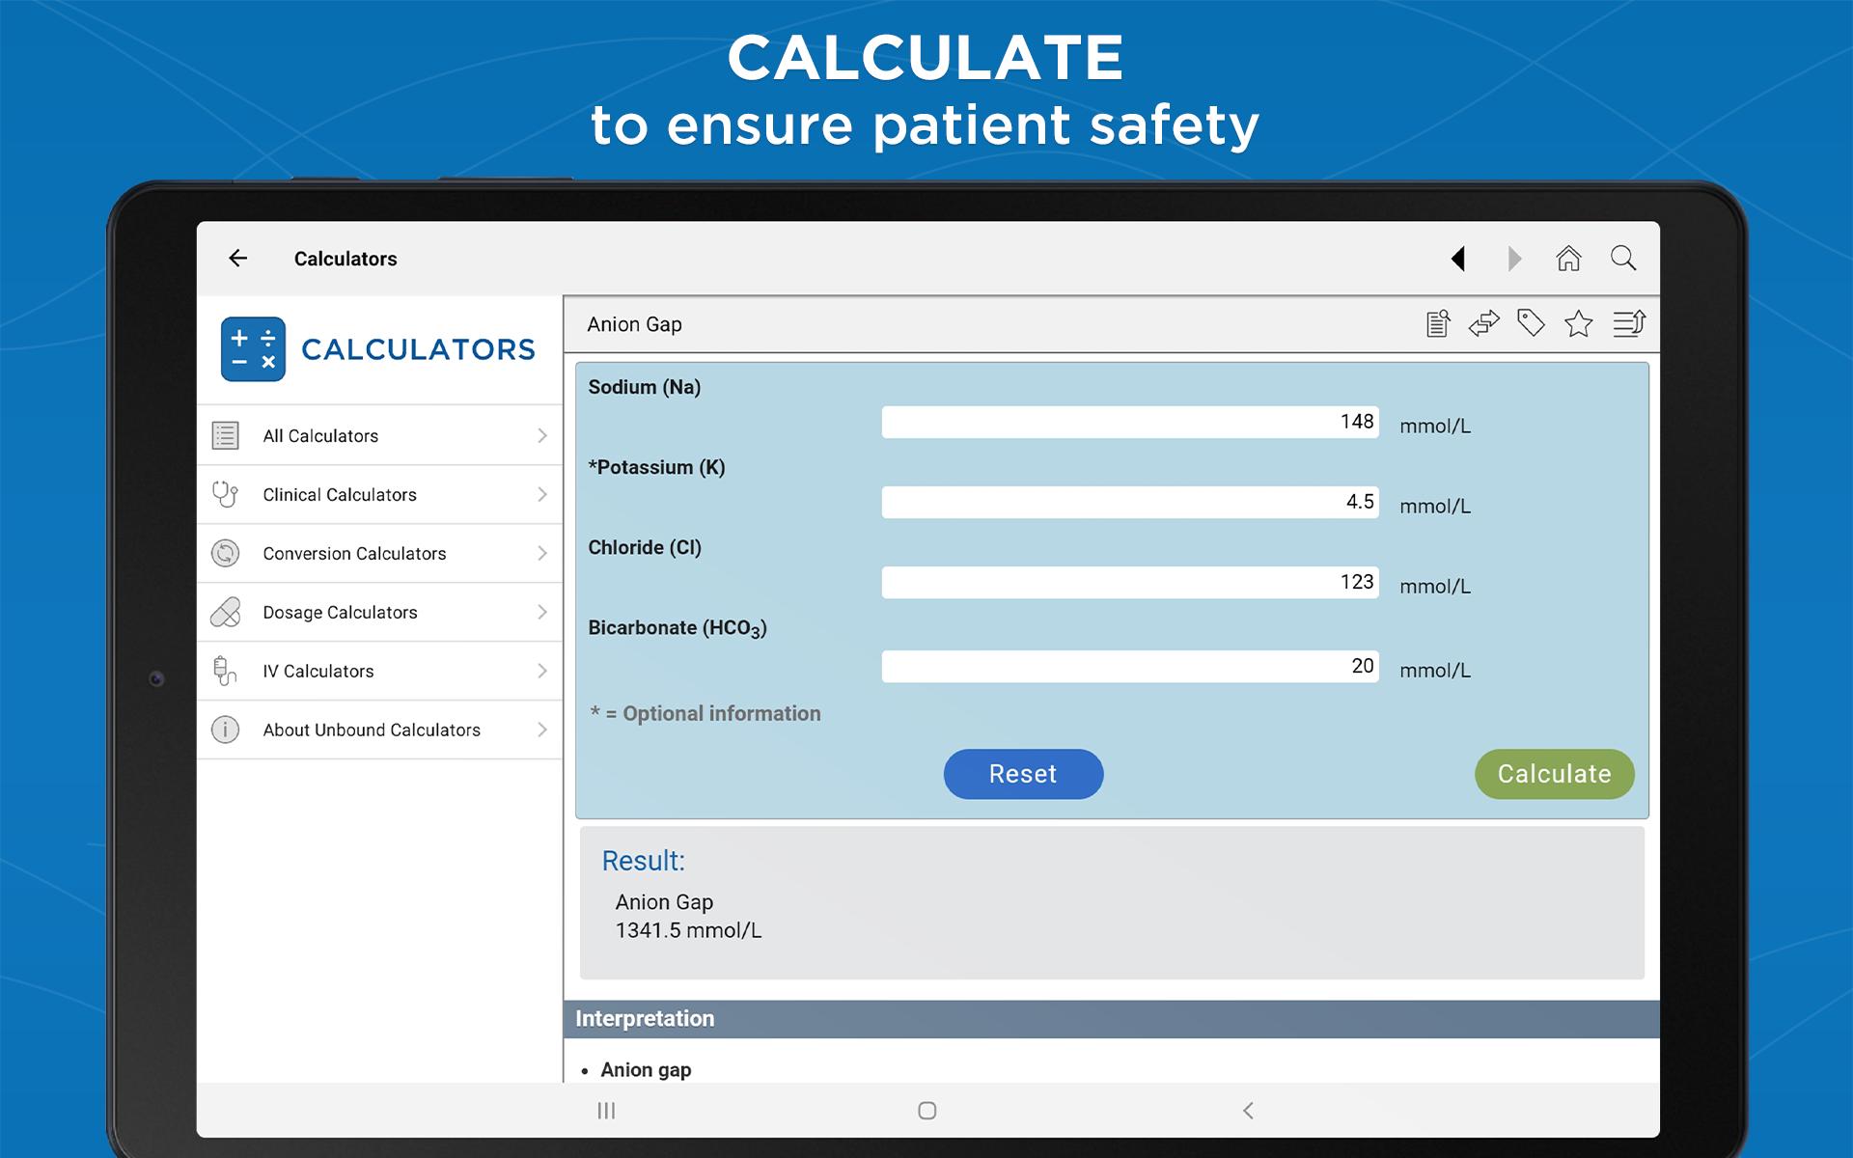Open the outline list icon
This screenshot has width=1853, height=1158.
tap(1629, 323)
